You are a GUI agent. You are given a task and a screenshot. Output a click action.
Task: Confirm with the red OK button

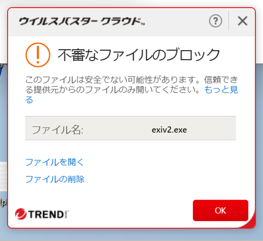click(221, 210)
